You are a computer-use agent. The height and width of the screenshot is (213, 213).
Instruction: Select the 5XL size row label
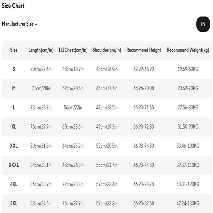(14, 203)
